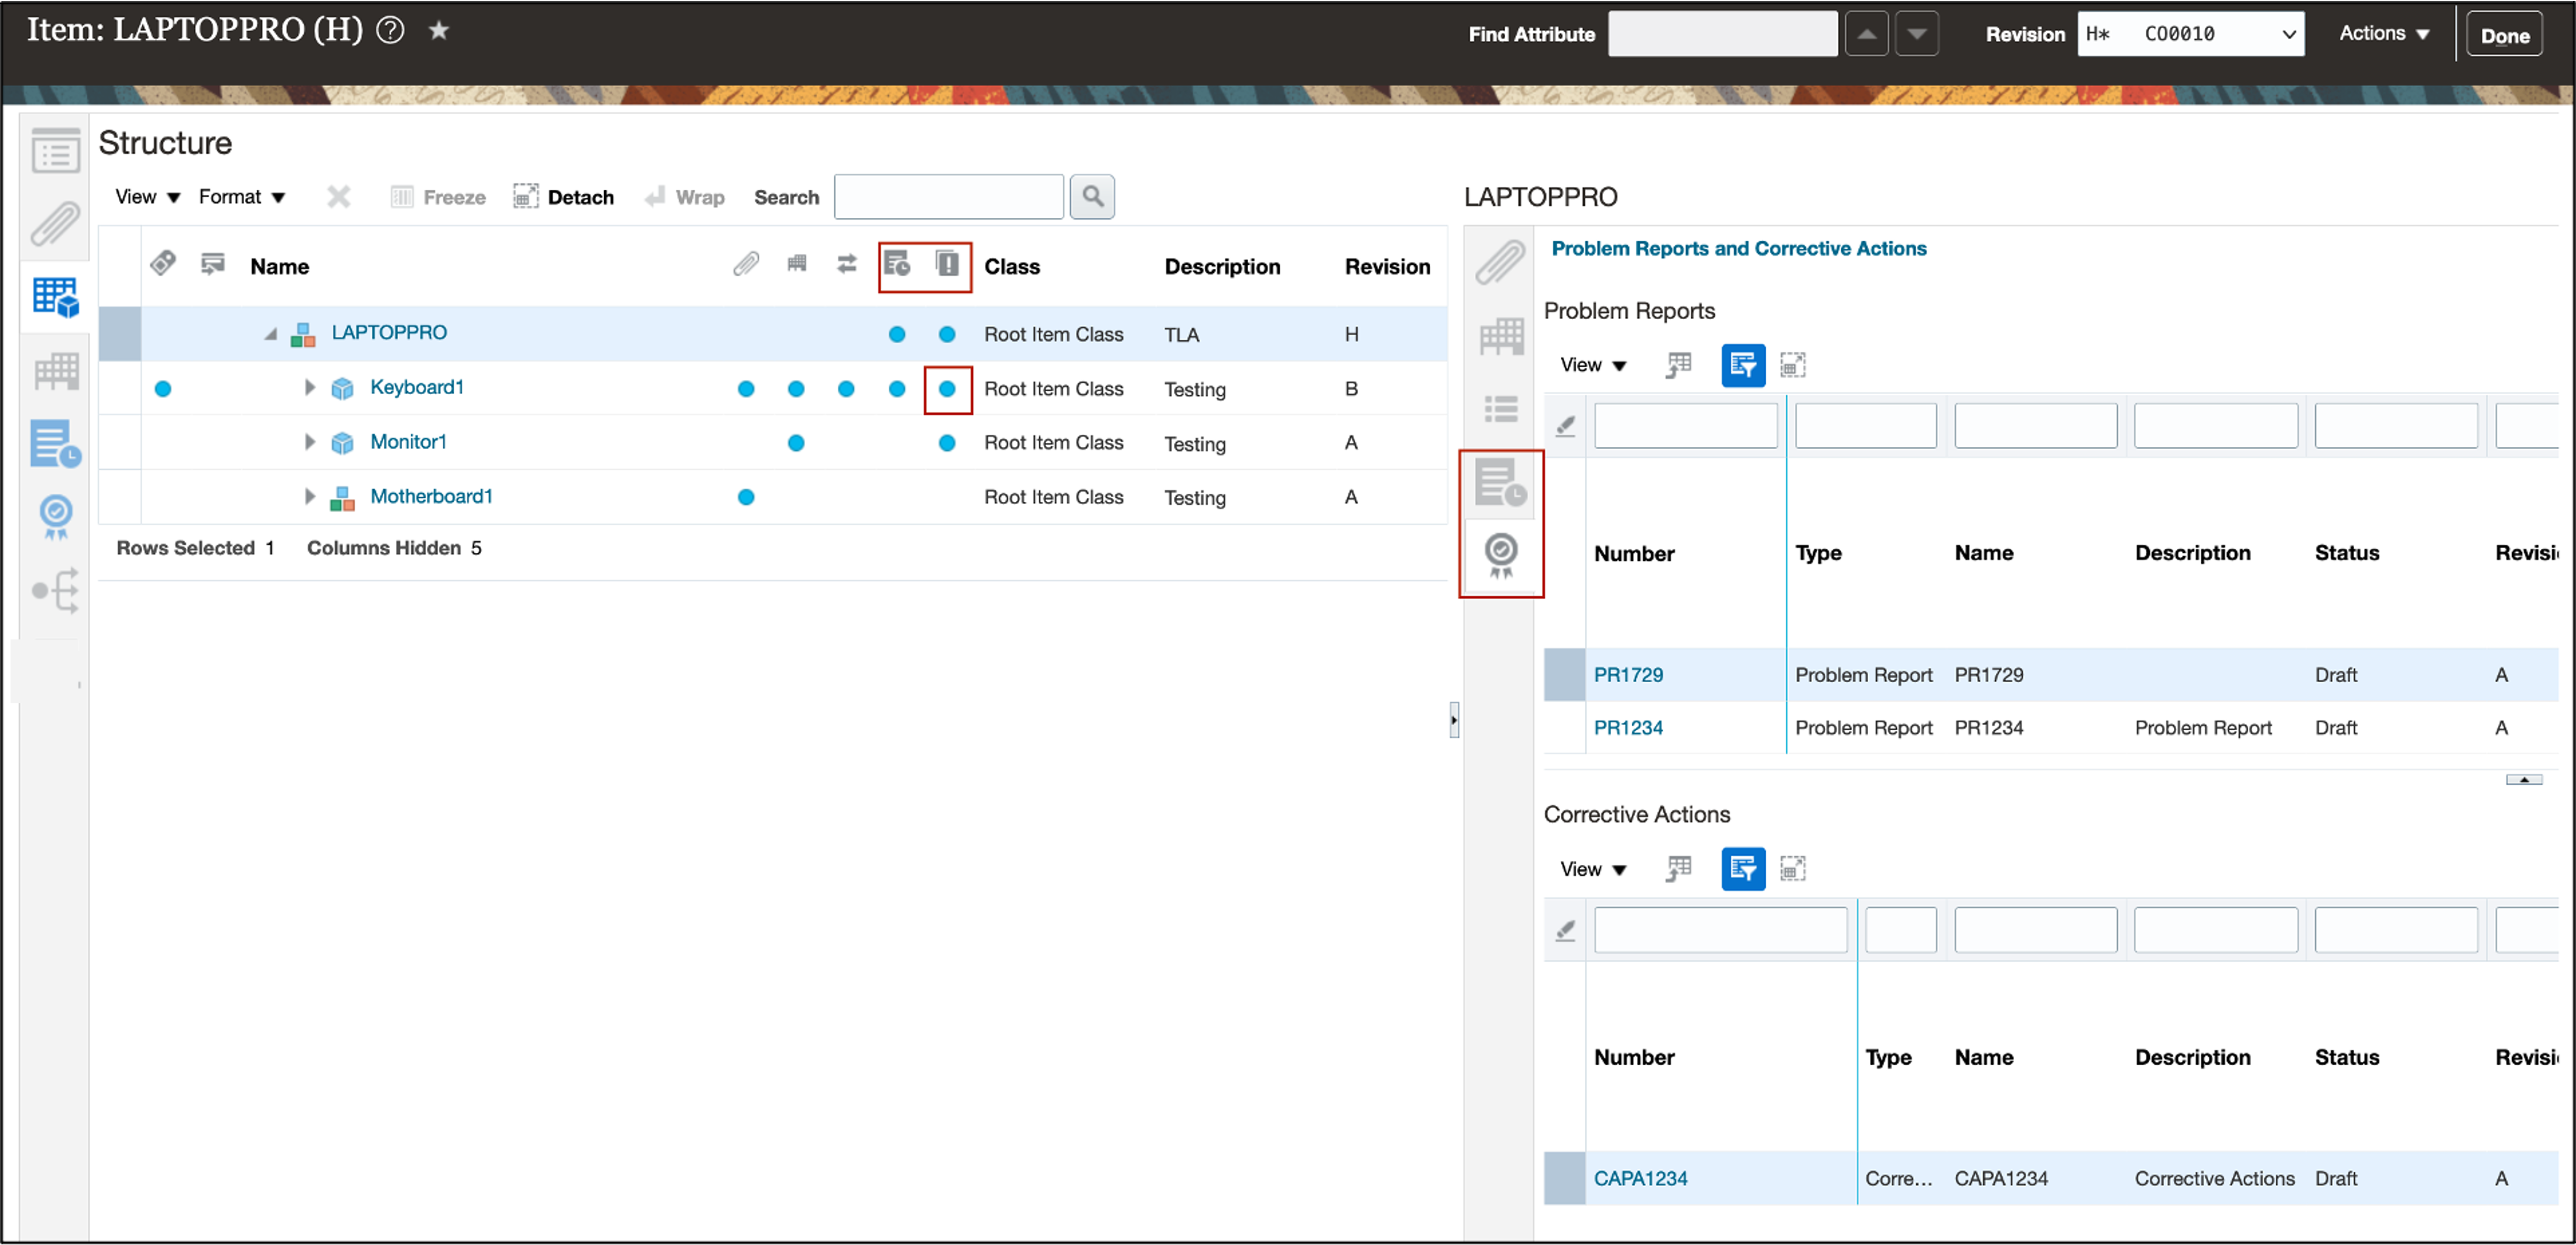Toggle Query By Example in Problem Reports toolbar

click(x=1742, y=365)
